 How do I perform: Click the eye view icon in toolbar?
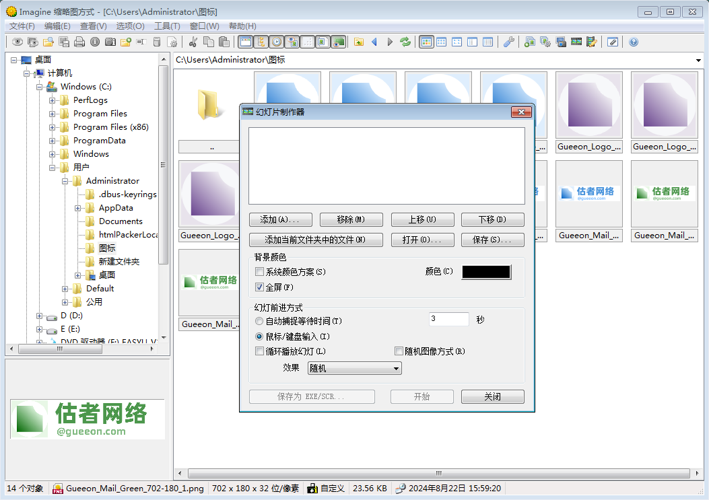(x=18, y=42)
